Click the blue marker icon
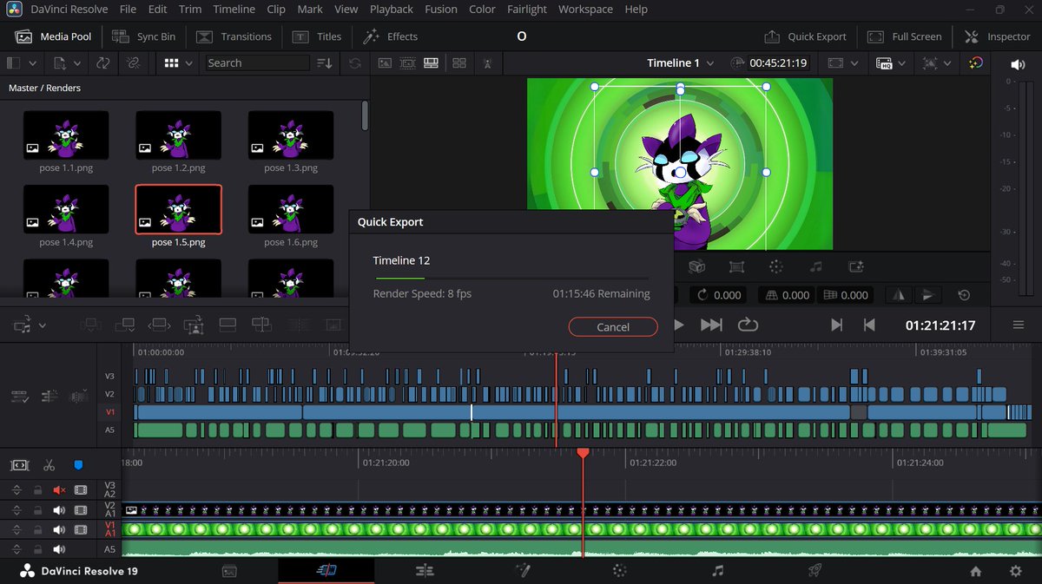 (78, 465)
